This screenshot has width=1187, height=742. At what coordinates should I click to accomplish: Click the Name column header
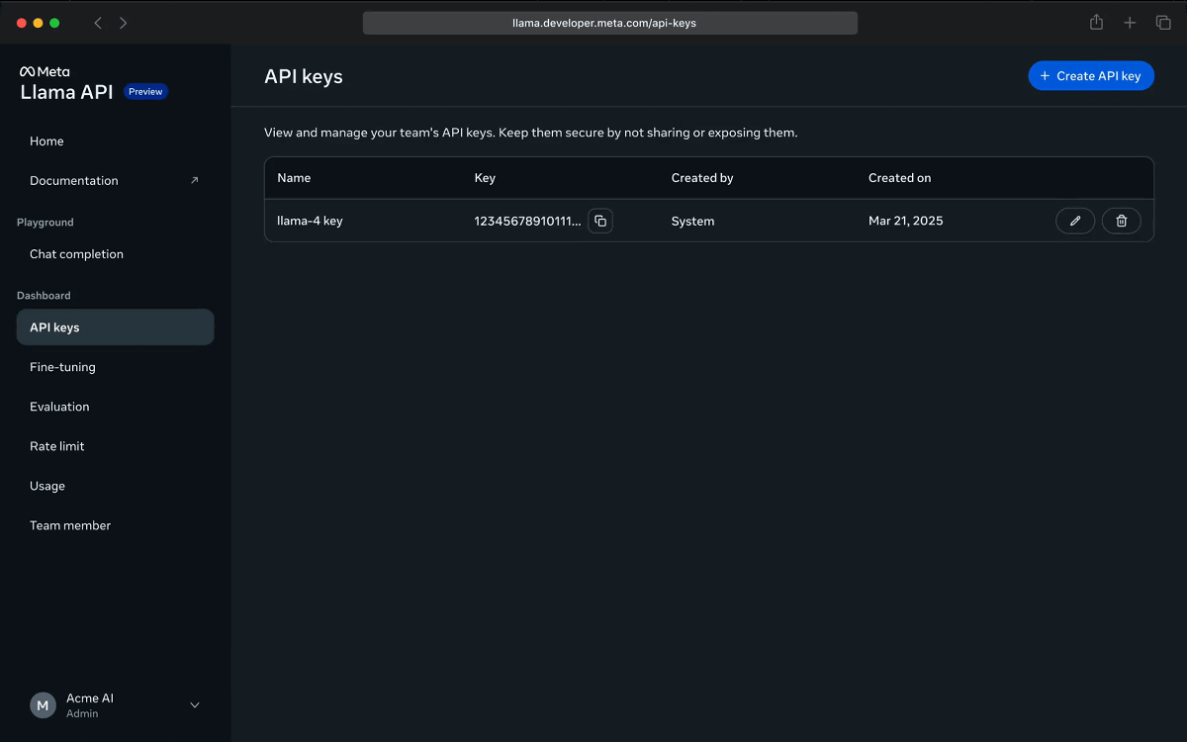[294, 178]
